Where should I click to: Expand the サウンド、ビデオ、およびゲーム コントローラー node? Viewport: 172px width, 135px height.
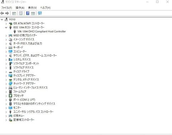[6, 56]
